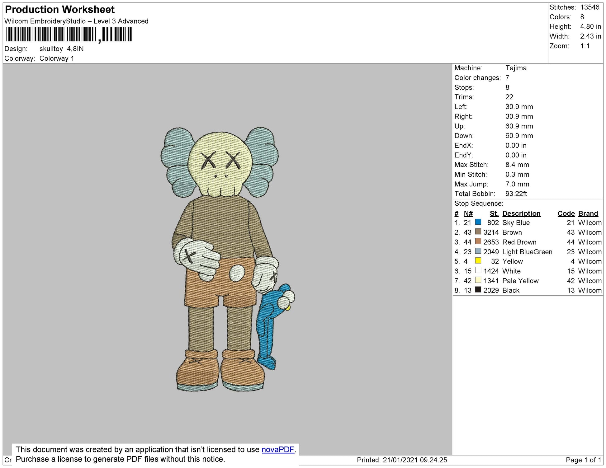Viewport: 606px width, 468px height.
Task: Click the Black thread color swatch
Action: coord(478,289)
